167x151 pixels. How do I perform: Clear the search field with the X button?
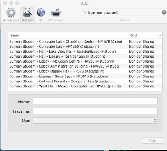pyautogui.click(x=164, y=13)
